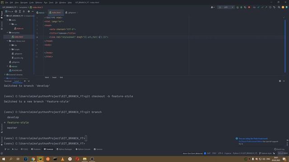The width and height of the screenshot is (289, 162).
Task: Click the terminal command prompt input
Action: [x=86, y=138]
